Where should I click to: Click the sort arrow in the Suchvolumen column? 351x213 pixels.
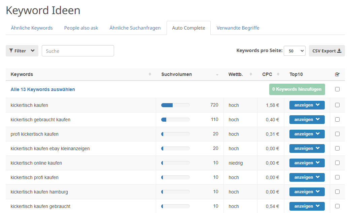click(217, 75)
